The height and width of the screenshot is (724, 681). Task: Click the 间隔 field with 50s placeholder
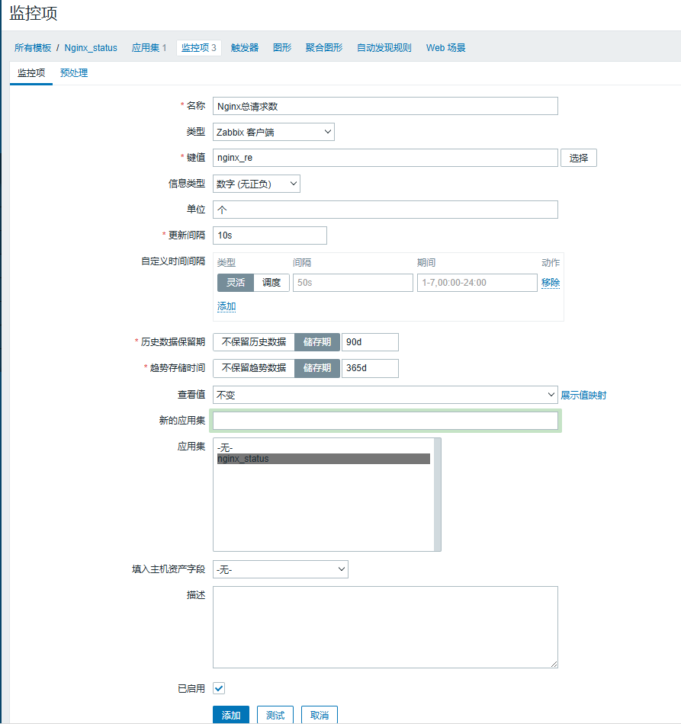(x=353, y=283)
